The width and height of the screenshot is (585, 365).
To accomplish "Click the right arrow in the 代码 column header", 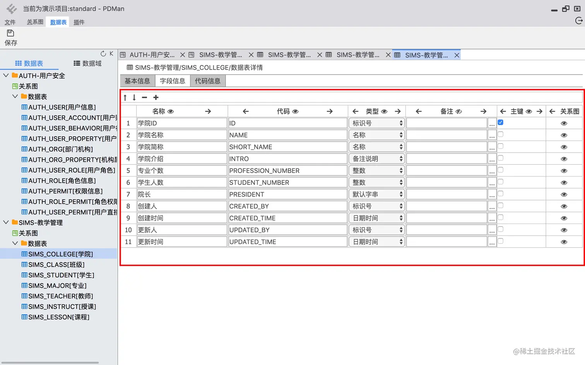I will tap(330, 112).
